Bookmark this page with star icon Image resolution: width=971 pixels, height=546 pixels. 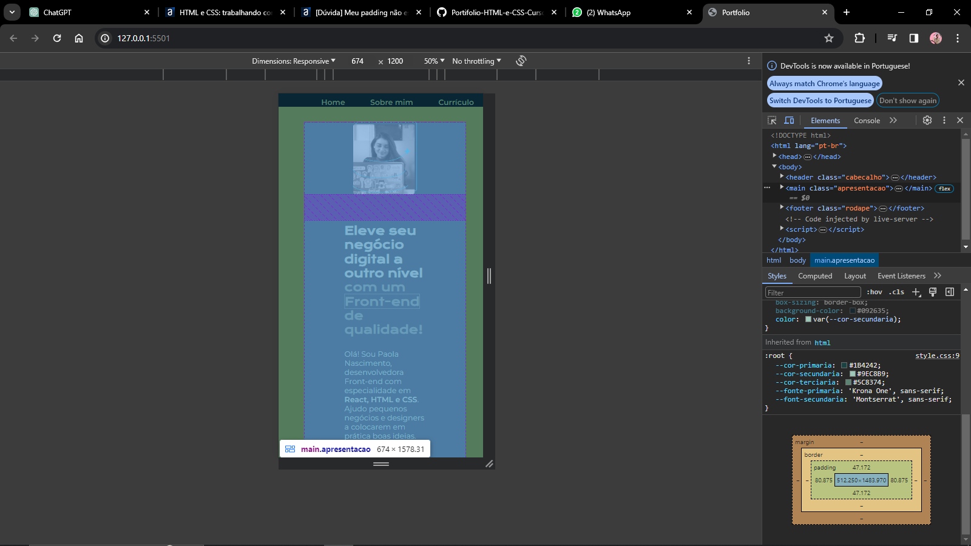tap(829, 38)
